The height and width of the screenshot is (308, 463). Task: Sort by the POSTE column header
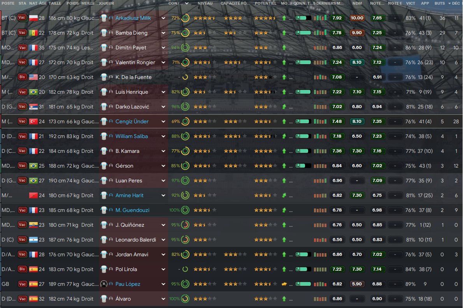pyautogui.click(x=8, y=3)
